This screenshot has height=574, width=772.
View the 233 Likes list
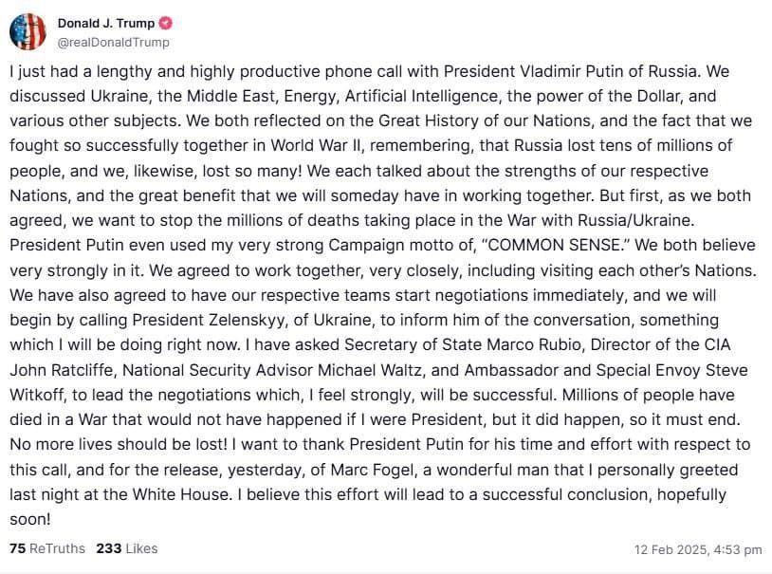tap(127, 548)
